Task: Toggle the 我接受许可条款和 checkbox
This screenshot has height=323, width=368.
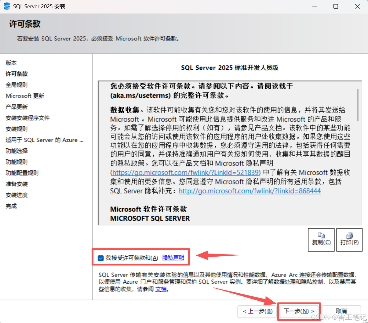Action: (101, 258)
